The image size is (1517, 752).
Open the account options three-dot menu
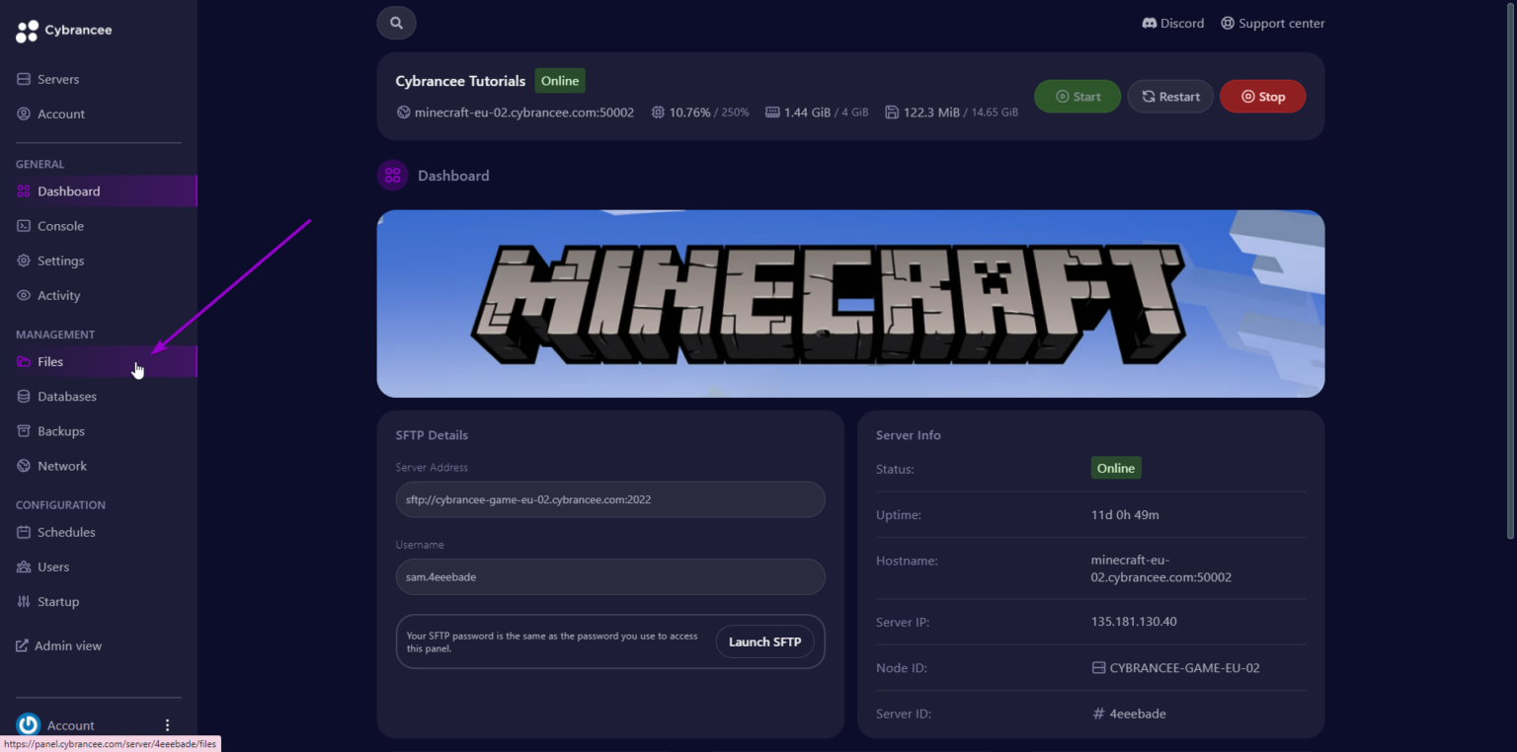(x=167, y=724)
